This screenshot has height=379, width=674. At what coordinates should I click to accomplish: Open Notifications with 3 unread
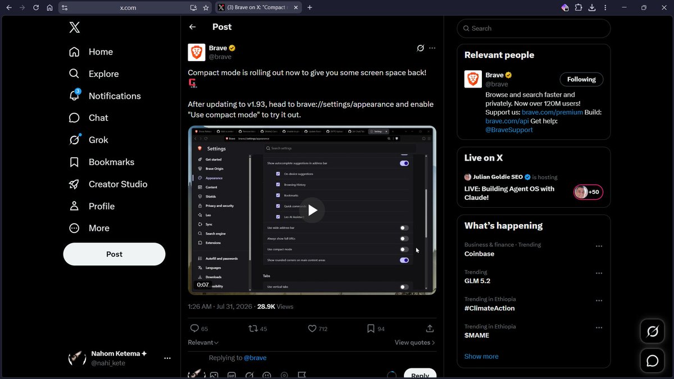pos(104,96)
